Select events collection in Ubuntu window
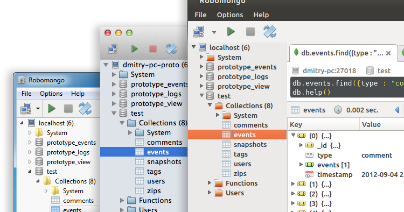Screen dimensions: 404x212 click(x=238, y=135)
